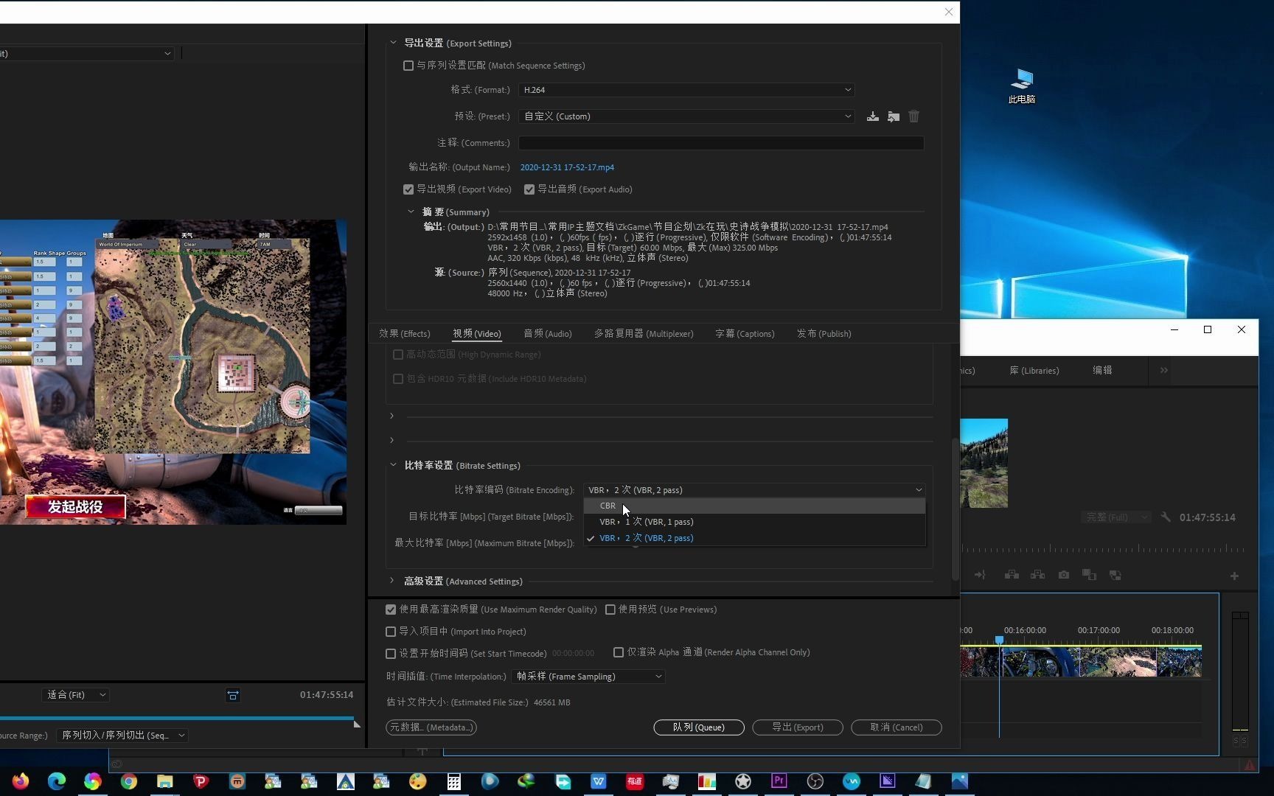Open the output name 2020-12-31 17-52-17.mp4 link

[x=567, y=167]
